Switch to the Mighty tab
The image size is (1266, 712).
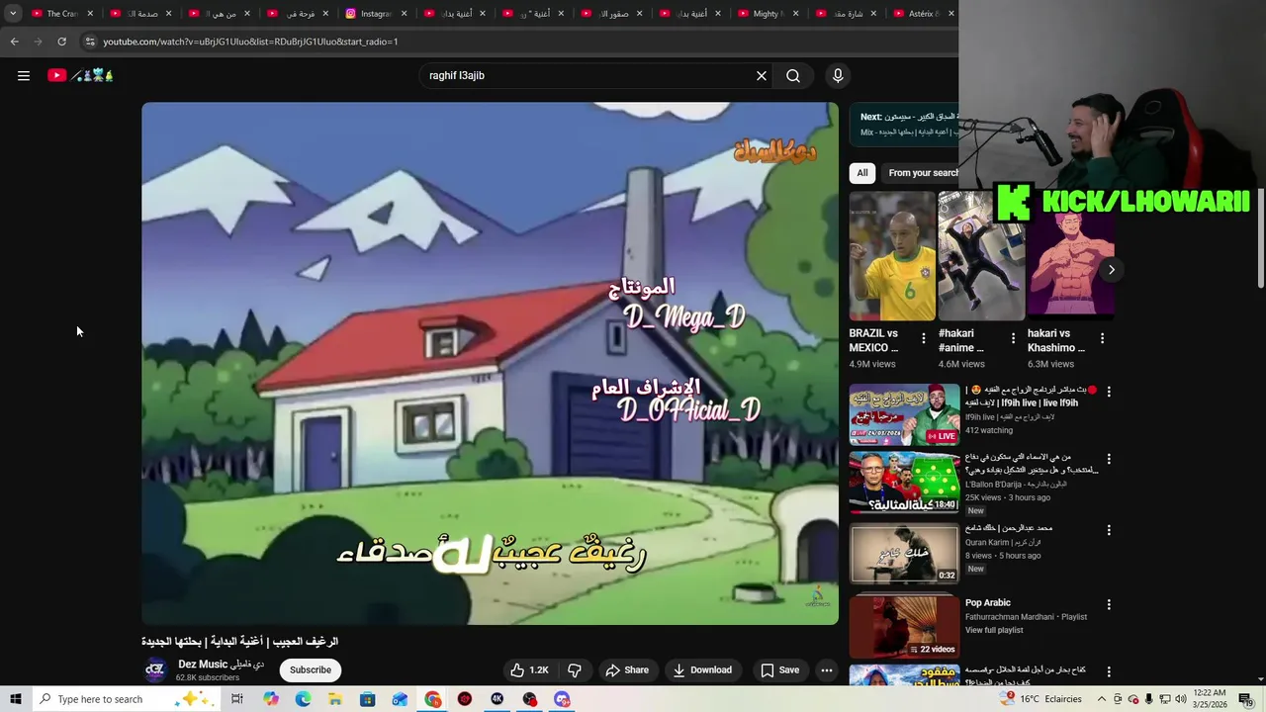768,14
